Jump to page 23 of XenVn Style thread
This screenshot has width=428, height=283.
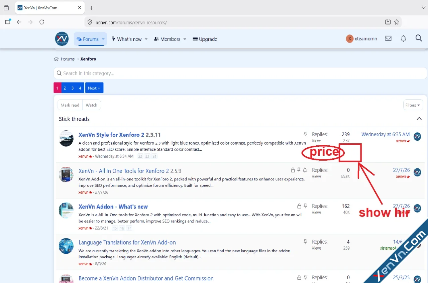(147, 156)
